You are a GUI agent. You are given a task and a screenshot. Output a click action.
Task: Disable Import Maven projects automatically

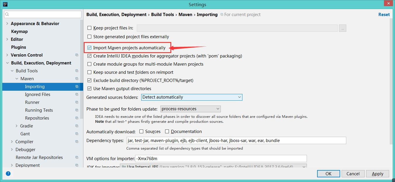89,48
